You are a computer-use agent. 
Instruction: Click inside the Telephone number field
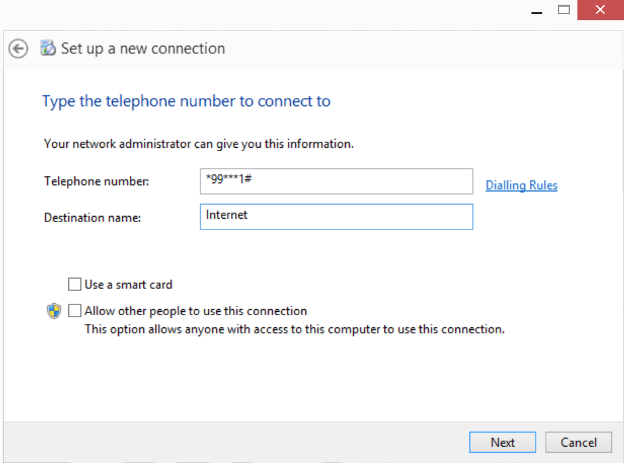(336, 181)
